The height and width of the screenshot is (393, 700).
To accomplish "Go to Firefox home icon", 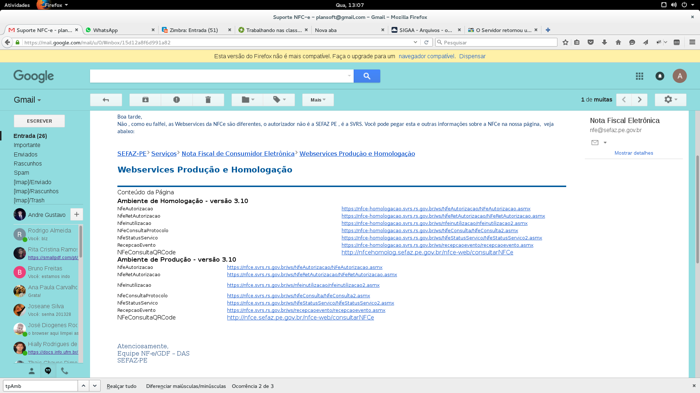I will pyautogui.click(x=618, y=42).
